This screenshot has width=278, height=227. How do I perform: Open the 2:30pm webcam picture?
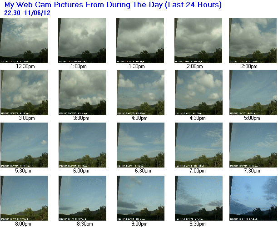[x=253, y=40]
